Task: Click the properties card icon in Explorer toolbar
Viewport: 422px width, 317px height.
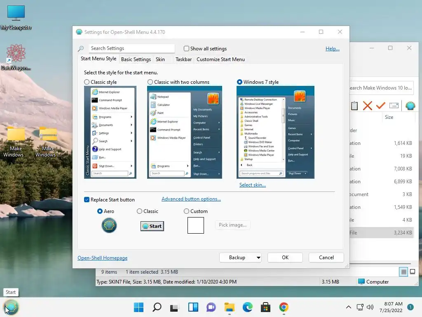Action: pyautogui.click(x=394, y=105)
